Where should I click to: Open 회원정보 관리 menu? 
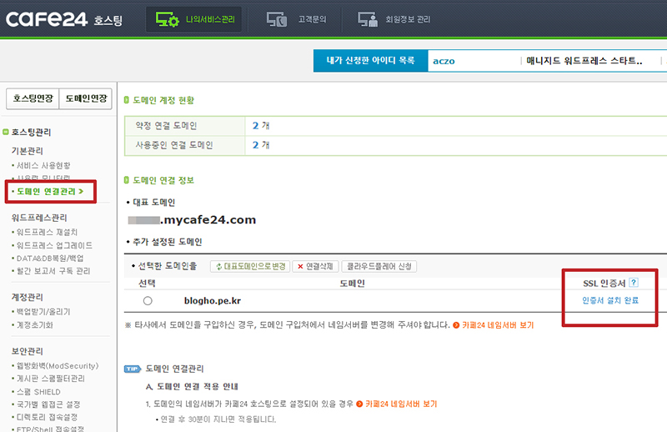coord(394,19)
